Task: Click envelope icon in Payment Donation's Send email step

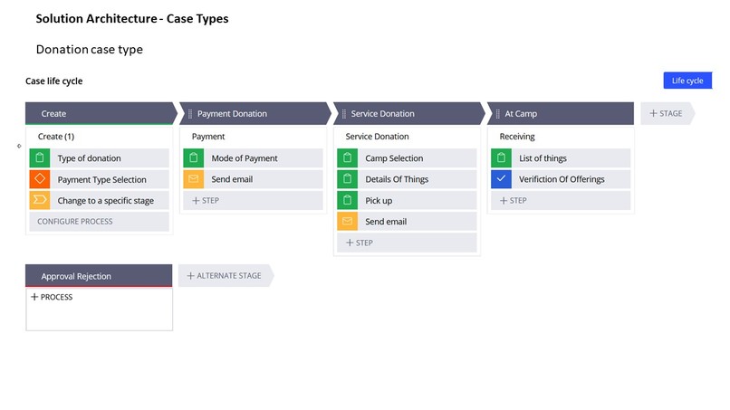Action: (194, 179)
